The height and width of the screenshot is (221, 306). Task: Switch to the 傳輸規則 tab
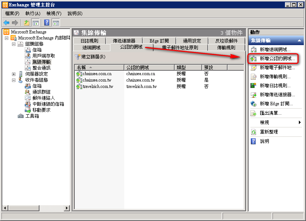(226, 47)
